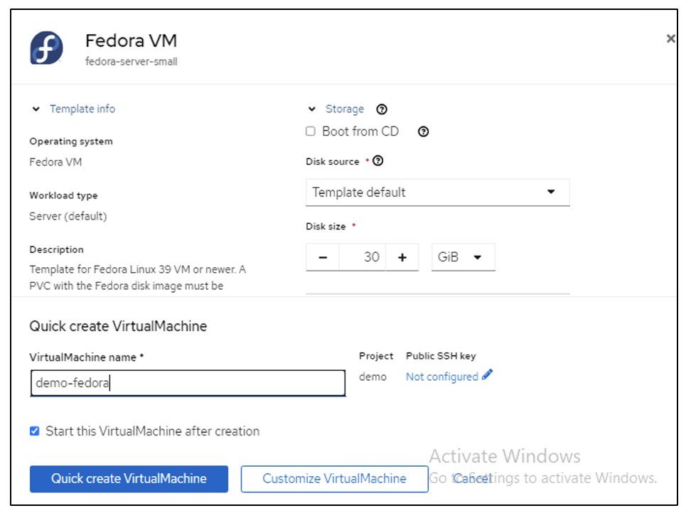Click the help icon next to Storage
Viewport: 691px width, 513px height.
(x=382, y=109)
